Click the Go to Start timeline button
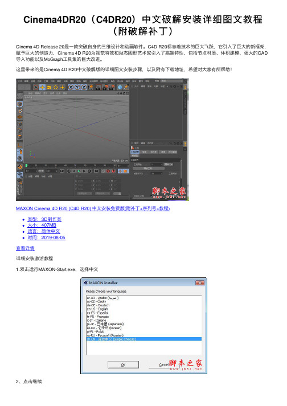The image size is (287, 406). pyautogui.click(x=62, y=171)
